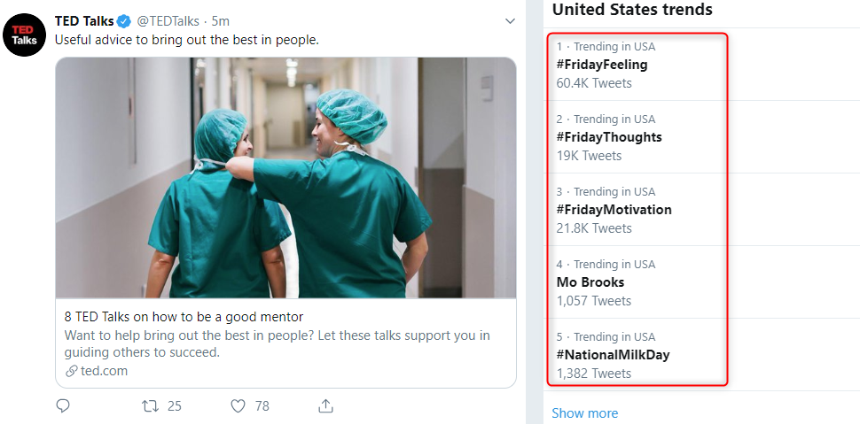Open the #NationalMilkDay trend
The image size is (860, 424).
[x=613, y=355]
